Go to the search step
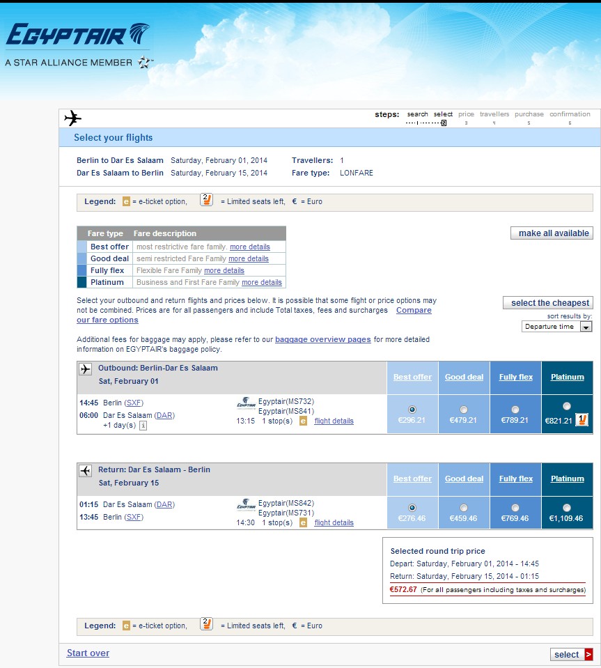Screen dimensions: 601x668 tap(417, 114)
